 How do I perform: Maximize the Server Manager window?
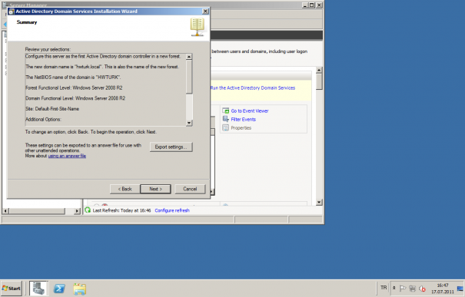point(312,5)
